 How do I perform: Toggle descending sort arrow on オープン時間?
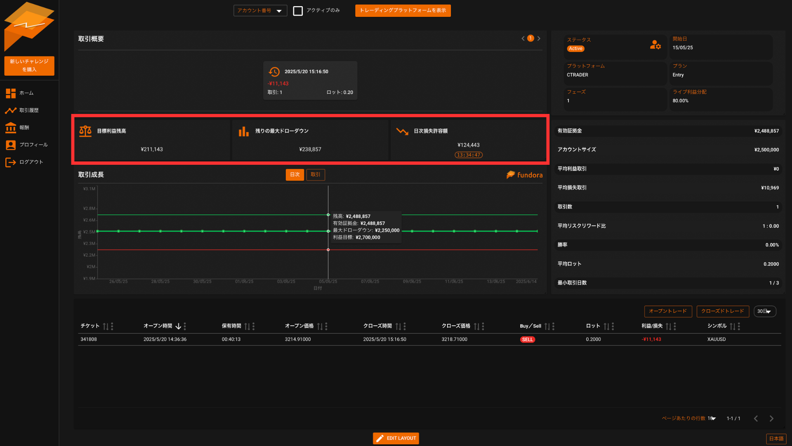click(178, 326)
